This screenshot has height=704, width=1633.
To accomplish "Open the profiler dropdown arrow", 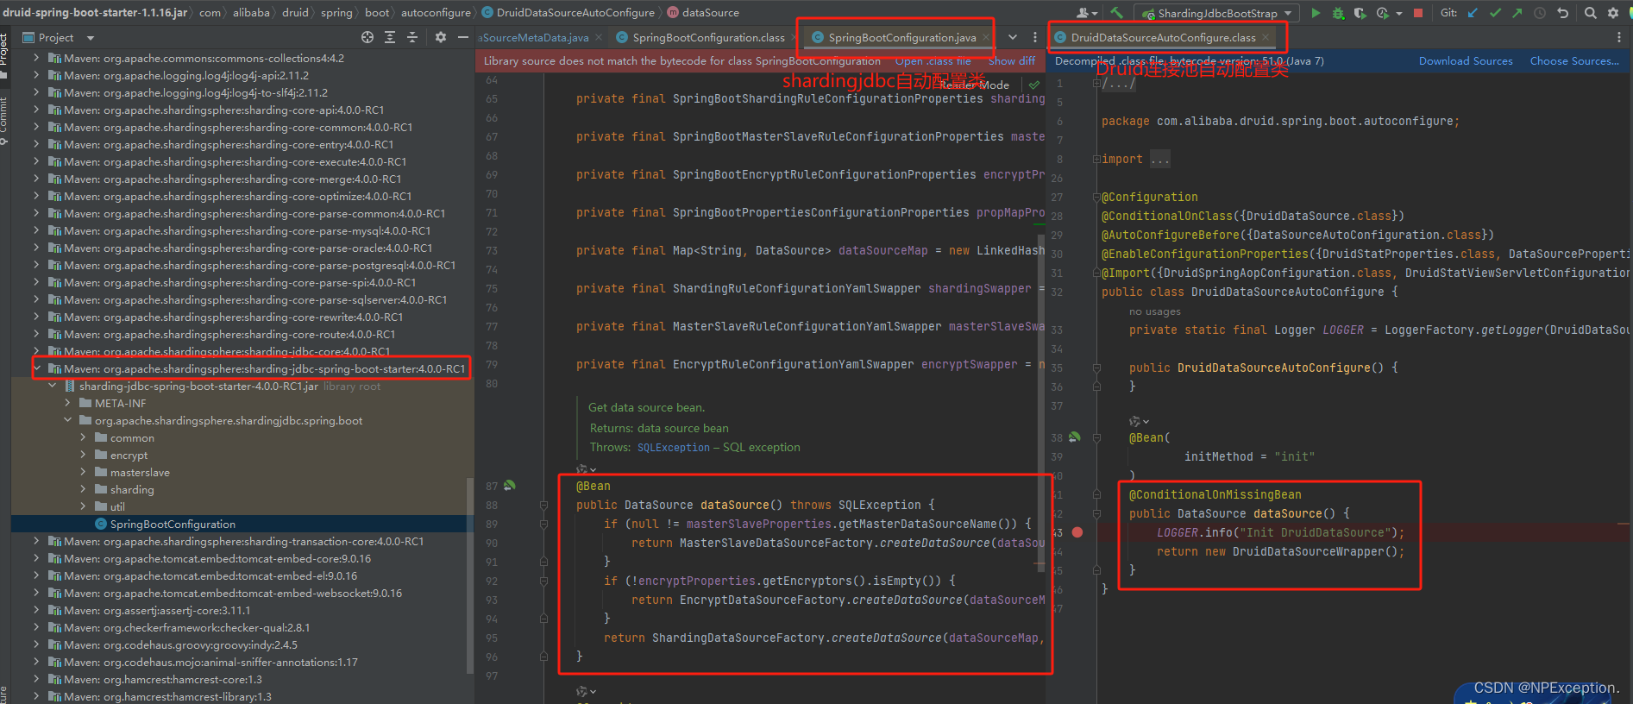I will 1397,13.
